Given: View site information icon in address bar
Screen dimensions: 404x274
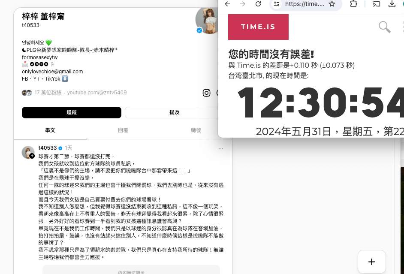Looking at the screenshot, I should [x=277, y=4].
